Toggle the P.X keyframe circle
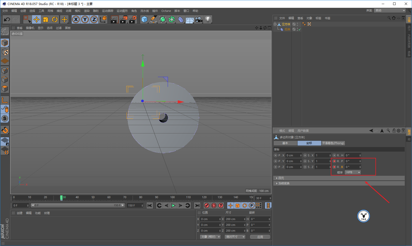The height and width of the screenshot is (246, 412). tap(276, 155)
